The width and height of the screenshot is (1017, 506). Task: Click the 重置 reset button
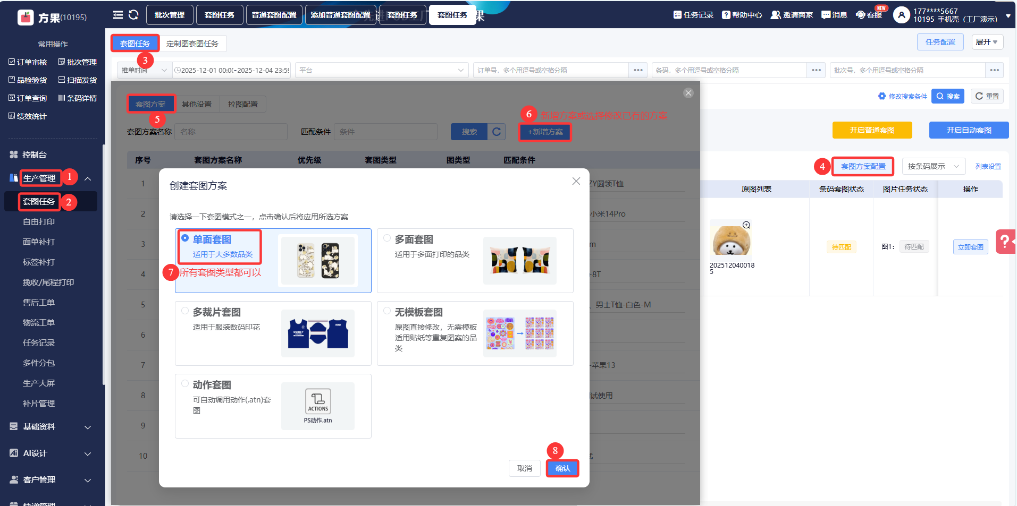[987, 96]
